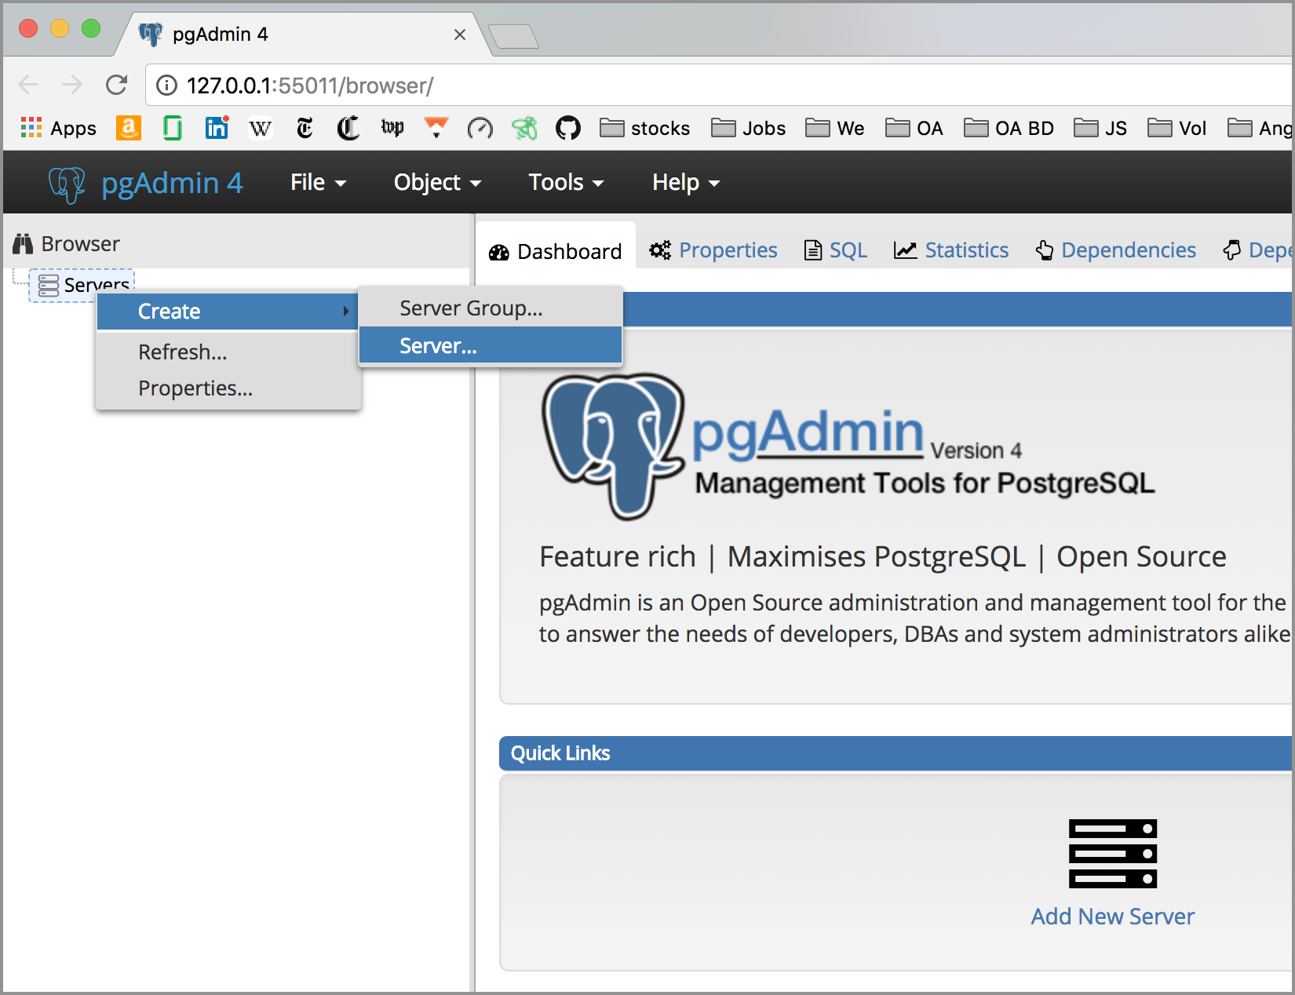This screenshot has height=995, width=1295.
Task: Click the Apps bookmarks label
Action: [73, 128]
